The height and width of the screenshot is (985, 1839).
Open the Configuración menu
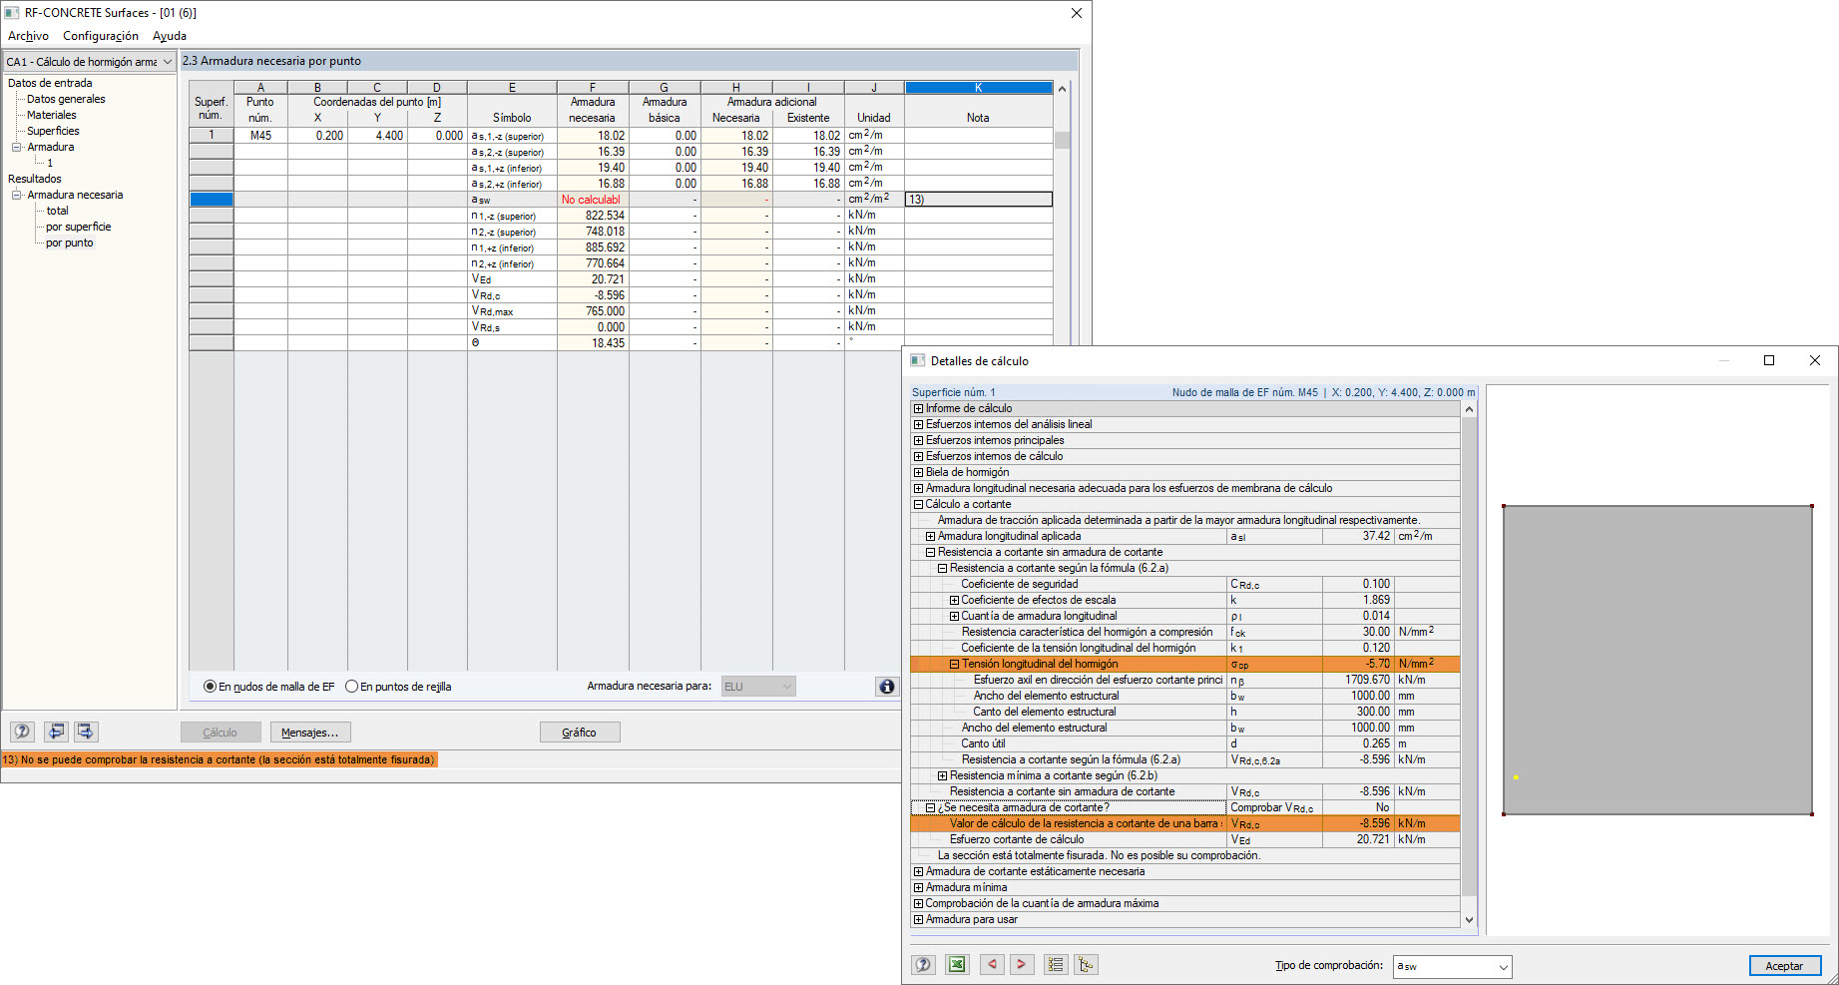click(101, 36)
